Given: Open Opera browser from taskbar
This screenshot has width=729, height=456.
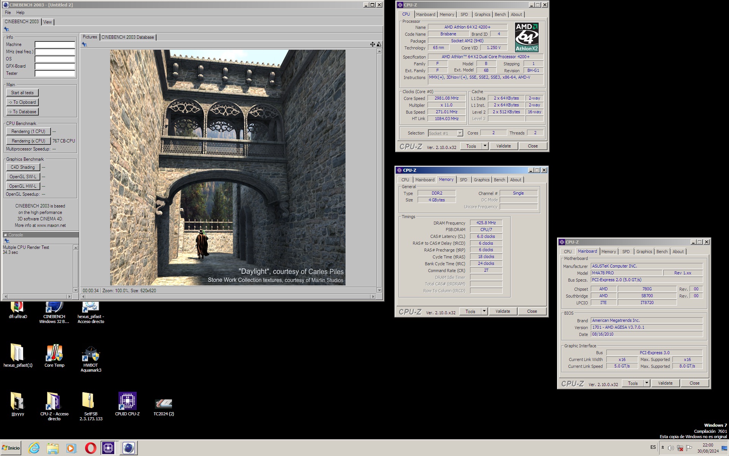Looking at the screenshot, I should [90, 448].
